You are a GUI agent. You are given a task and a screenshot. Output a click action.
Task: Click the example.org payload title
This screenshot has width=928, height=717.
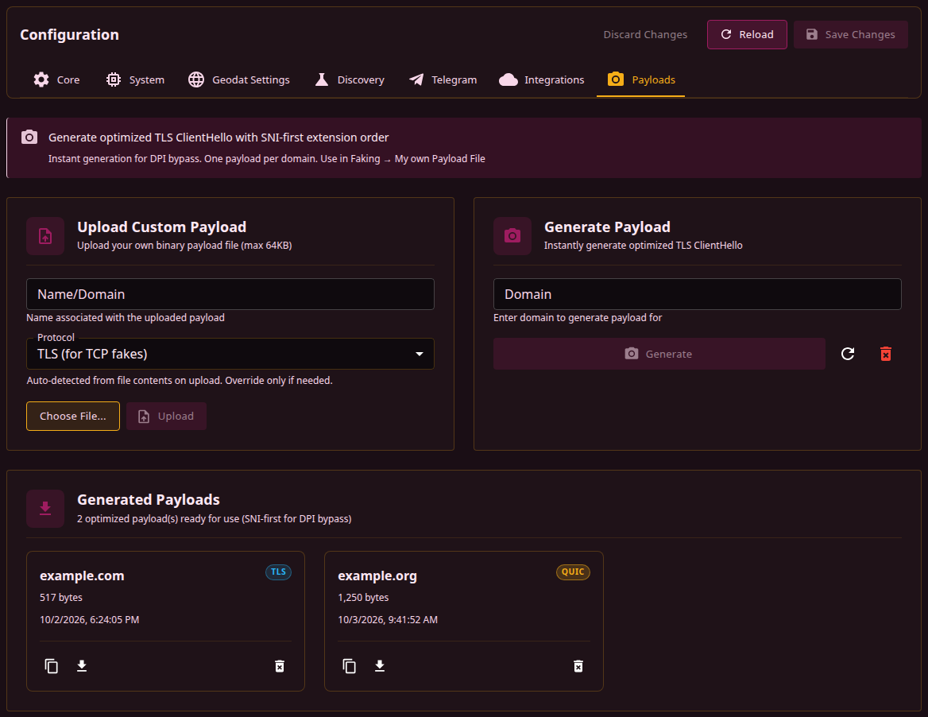coord(377,576)
